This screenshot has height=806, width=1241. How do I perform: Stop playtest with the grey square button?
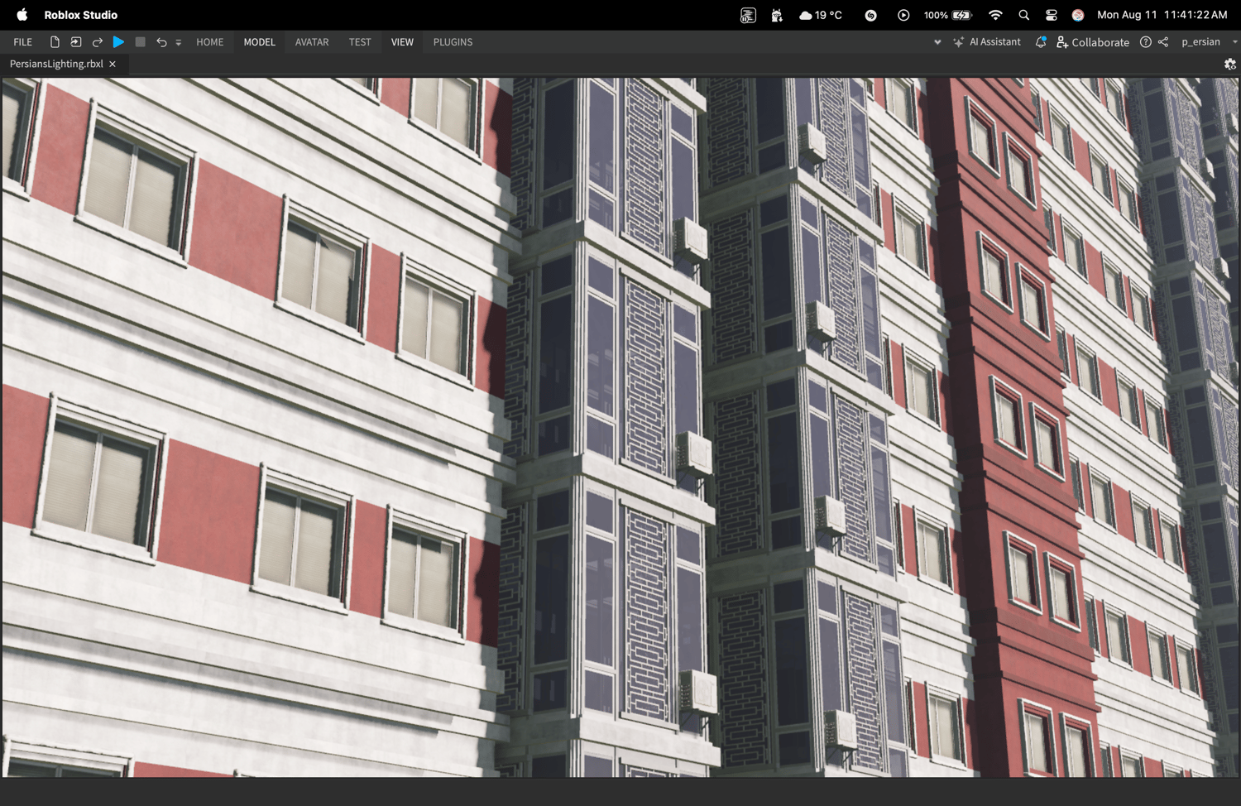tap(141, 42)
